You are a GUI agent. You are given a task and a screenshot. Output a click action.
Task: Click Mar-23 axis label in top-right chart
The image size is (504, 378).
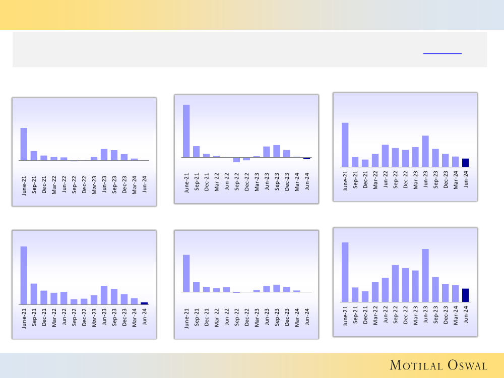pos(416,179)
